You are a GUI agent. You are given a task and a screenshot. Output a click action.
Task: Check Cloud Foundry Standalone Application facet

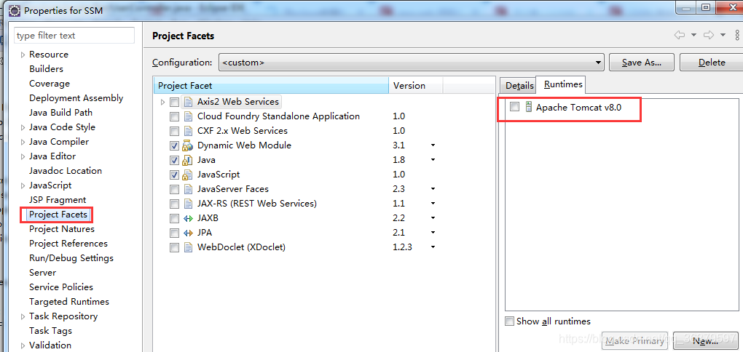[175, 117]
